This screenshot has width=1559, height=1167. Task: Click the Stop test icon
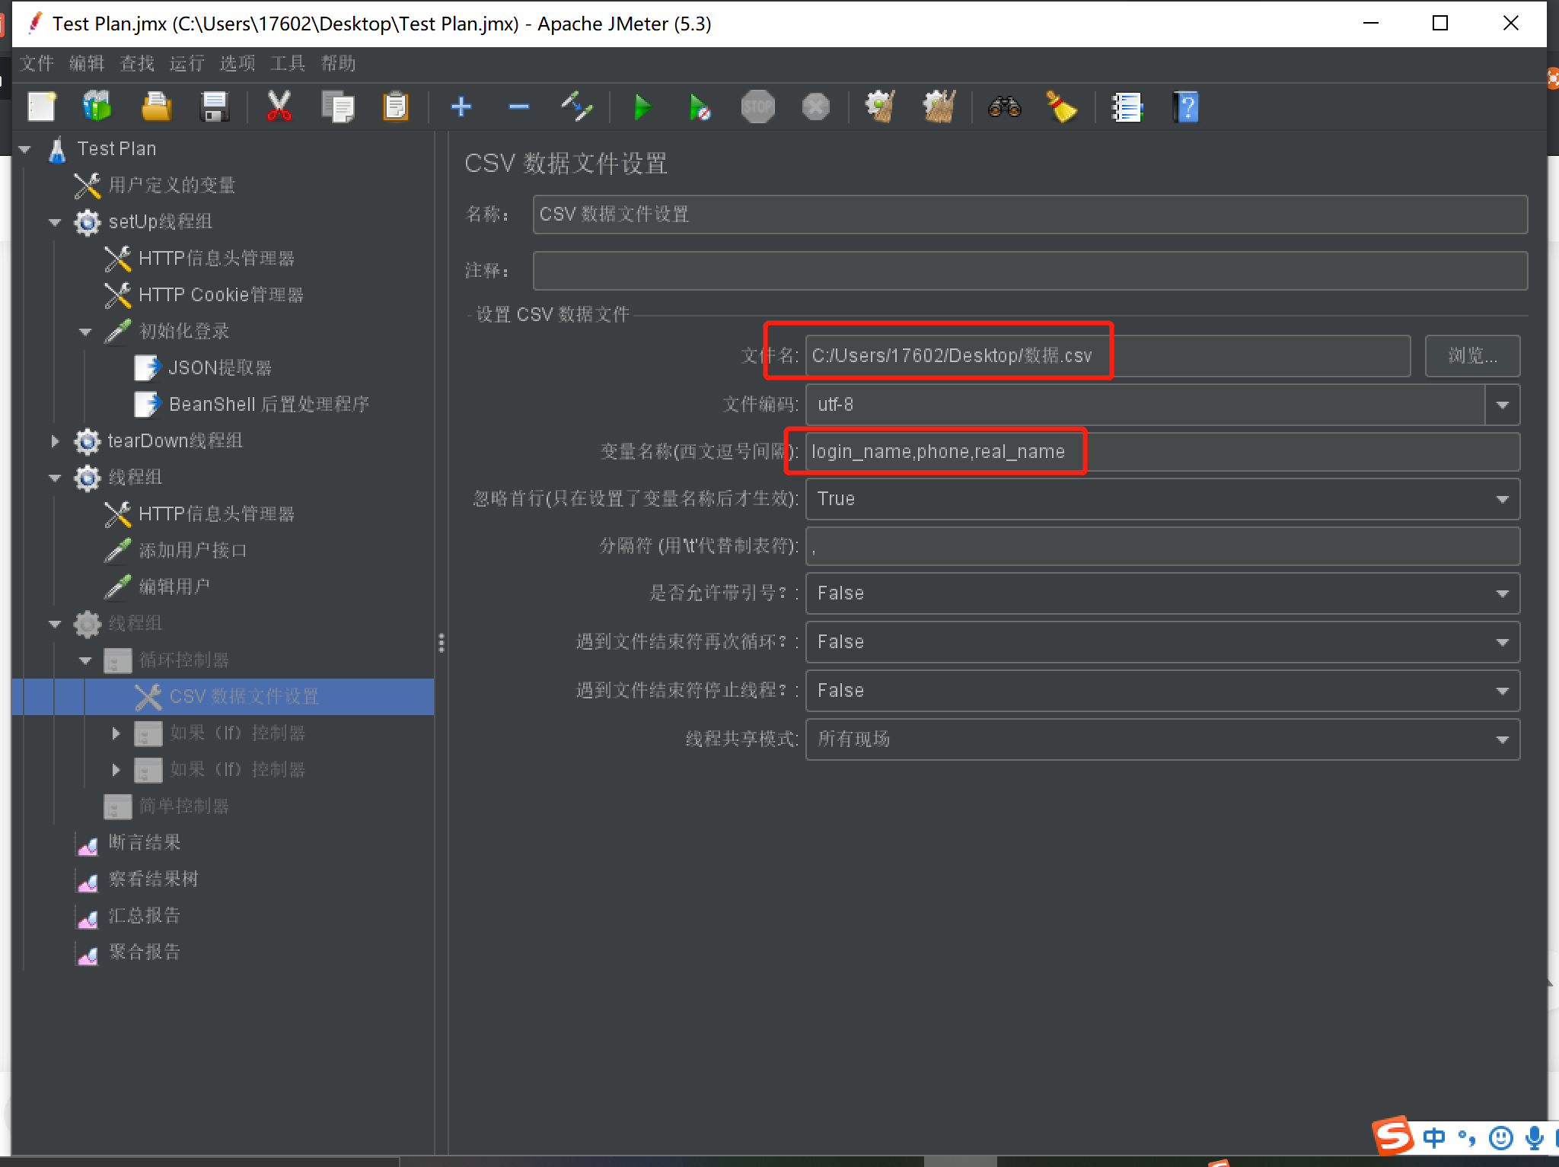[x=757, y=107]
